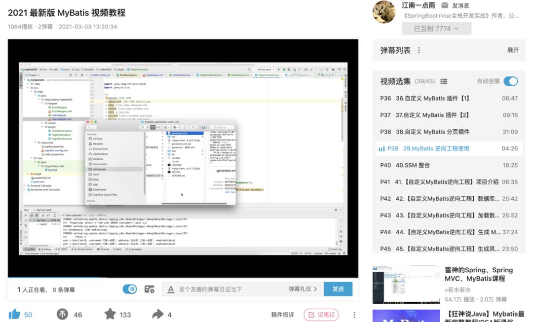
Task: Click video player progress bar
Action: coord(183,278)
